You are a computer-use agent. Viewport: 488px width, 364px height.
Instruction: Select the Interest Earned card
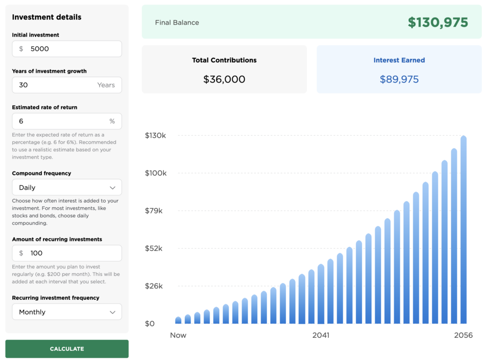tap(399, 70)
